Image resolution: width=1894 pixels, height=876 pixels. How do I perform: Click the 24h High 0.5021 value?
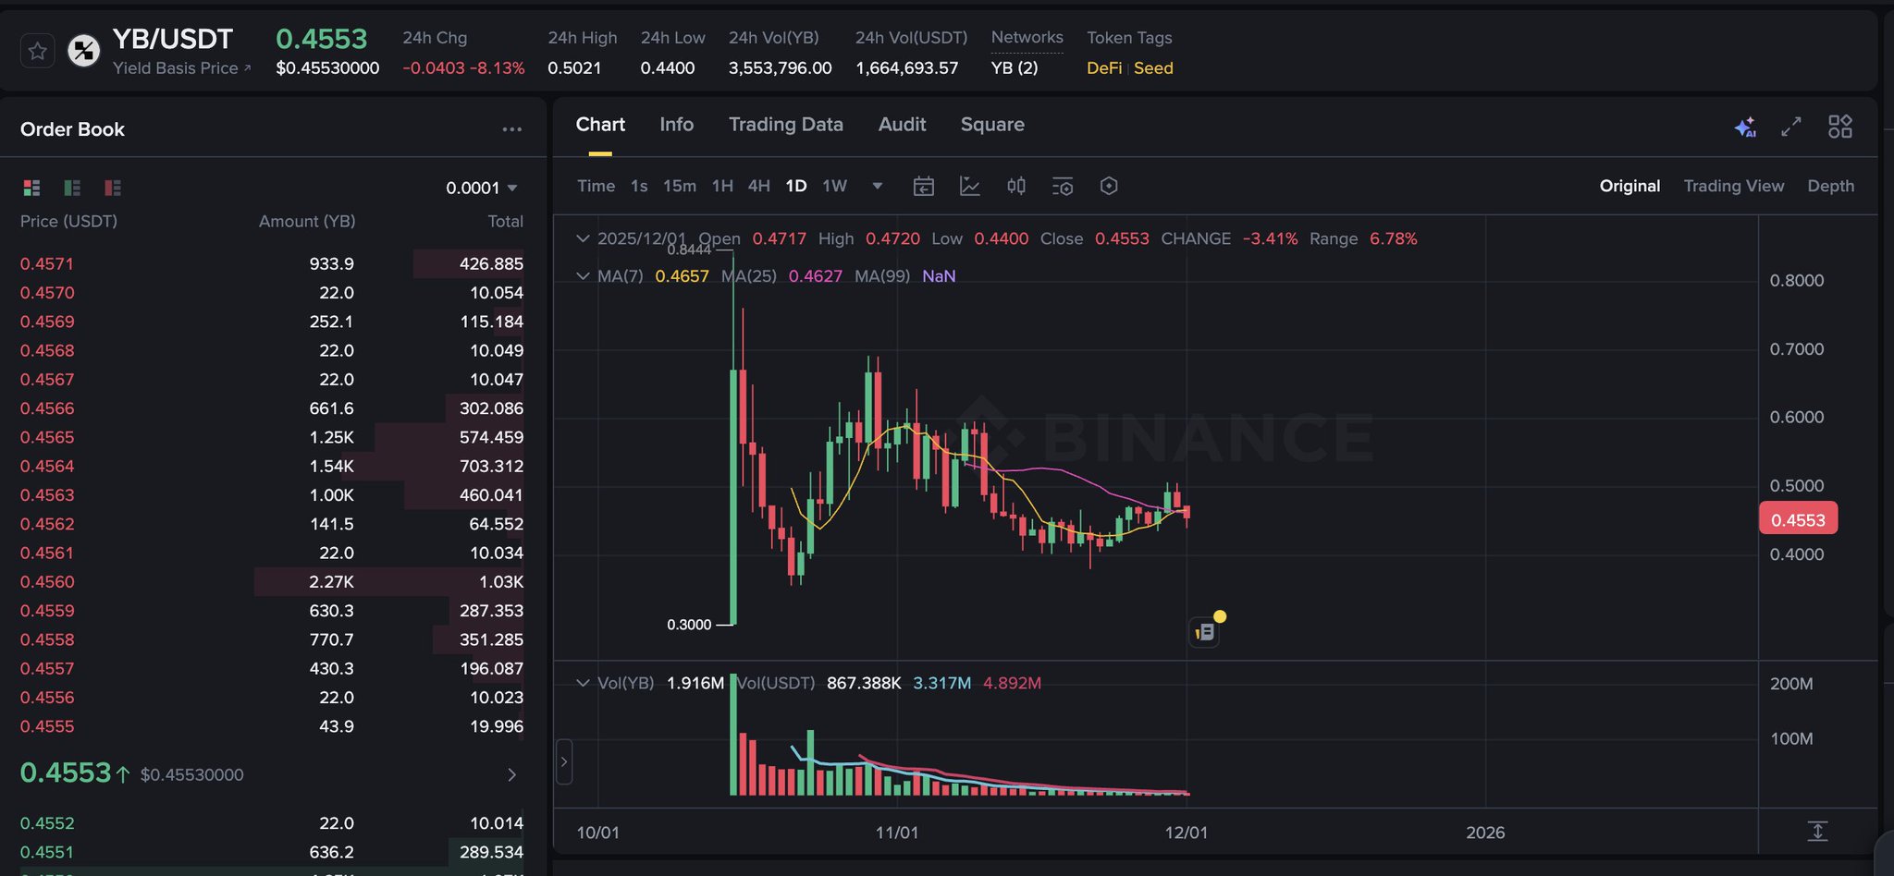tap(574, 68)
